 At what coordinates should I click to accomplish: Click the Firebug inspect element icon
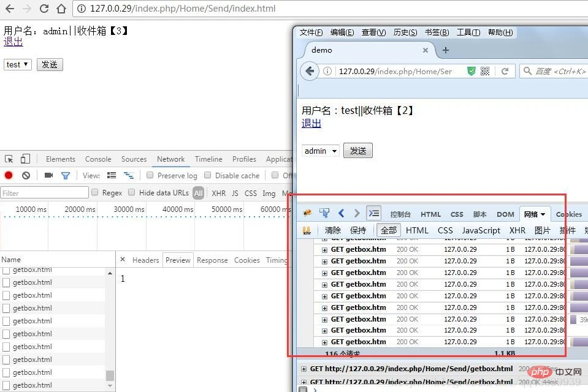324,213
